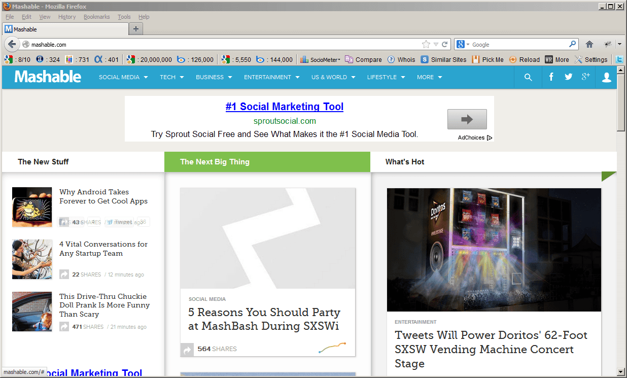The width and height of the screenshot is (627, 378).
Task: Open the Help menu
Action: (144, 17)
